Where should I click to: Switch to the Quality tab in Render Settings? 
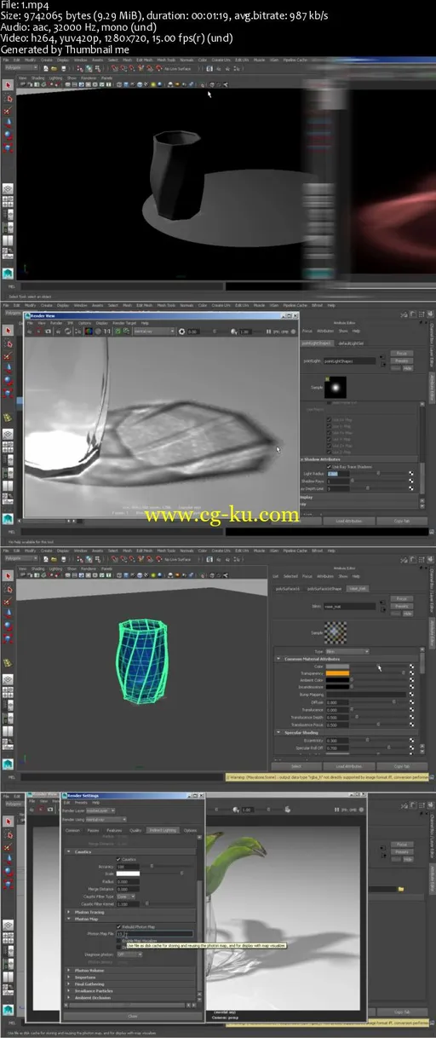coord(136,830)
